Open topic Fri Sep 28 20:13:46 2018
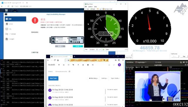 coord(63,90)
